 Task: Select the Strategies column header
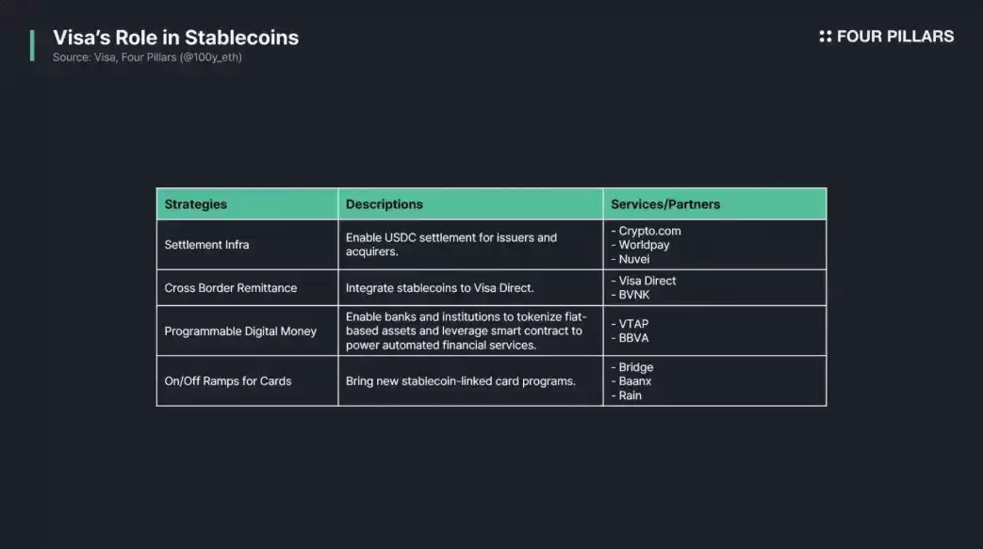pyautogui.click(x=196, y=204)
